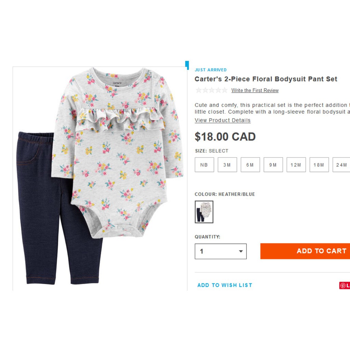Expand View Product Details
The image size is (350, 350).
(x=223, y=120)
